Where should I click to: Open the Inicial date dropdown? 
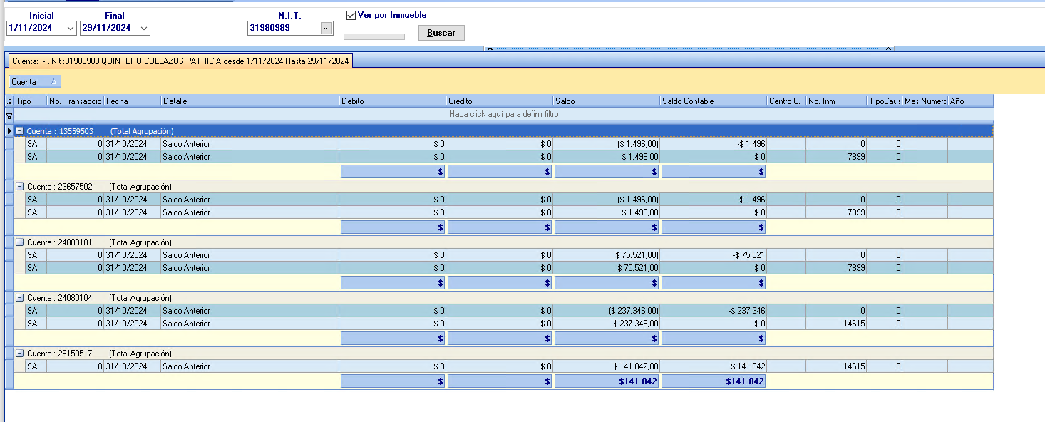pos(70,28)
